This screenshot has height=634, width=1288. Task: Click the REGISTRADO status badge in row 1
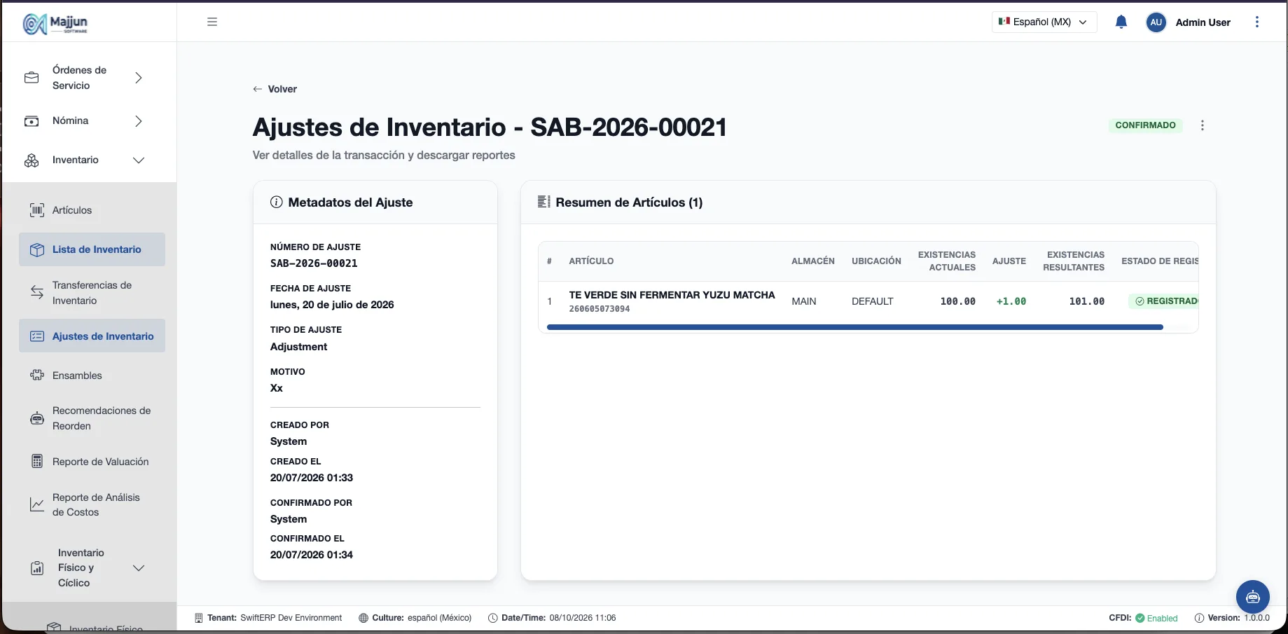coord(1164,301)
